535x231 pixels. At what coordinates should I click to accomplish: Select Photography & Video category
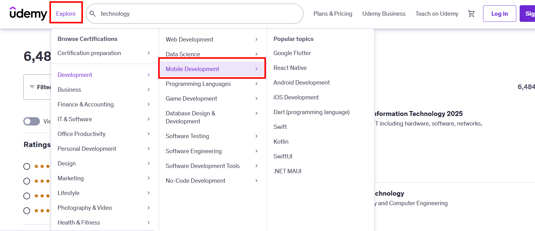[85, 208]
